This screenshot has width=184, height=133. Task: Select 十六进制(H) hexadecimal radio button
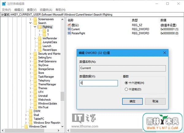[126, 83]
